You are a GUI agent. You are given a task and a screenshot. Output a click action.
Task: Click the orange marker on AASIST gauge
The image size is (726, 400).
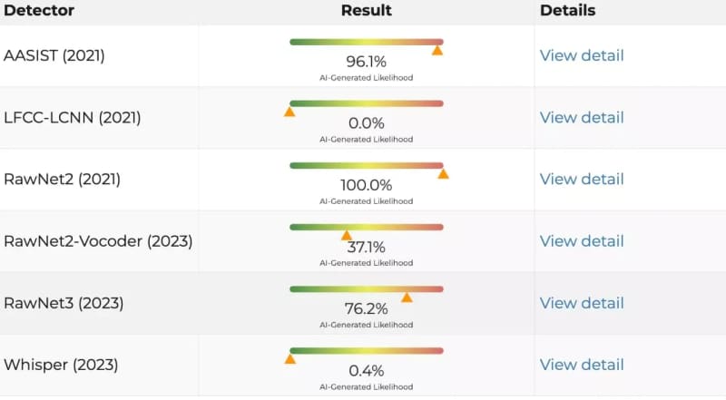[437, 51]
